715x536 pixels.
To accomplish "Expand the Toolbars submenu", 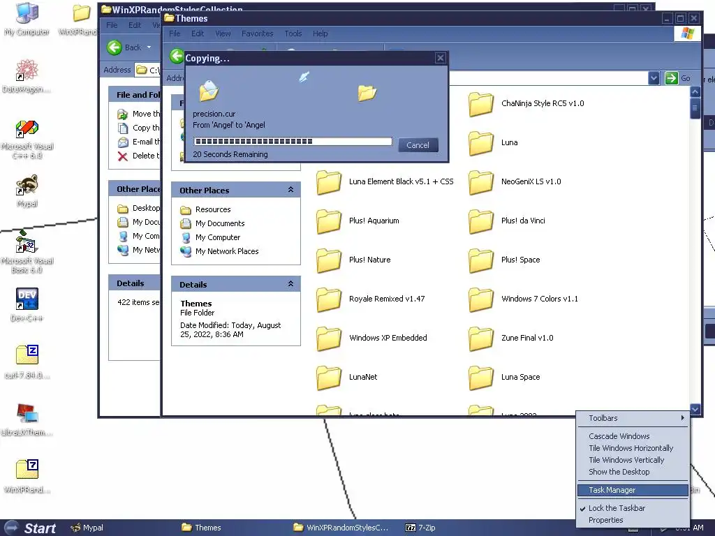I will (633, 418).
